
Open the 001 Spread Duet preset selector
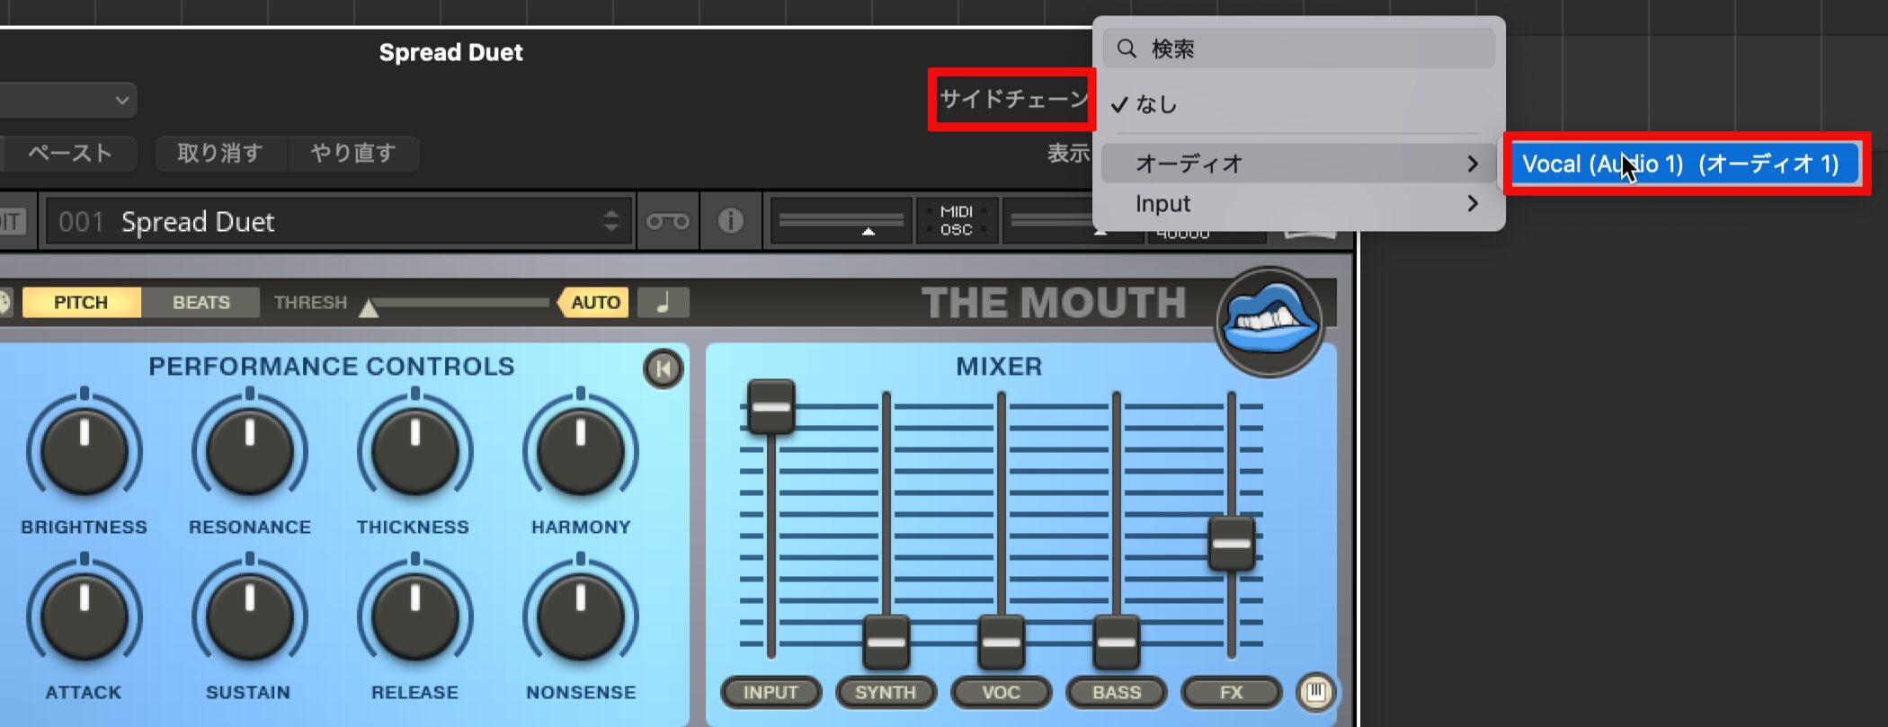coord(340,221)
